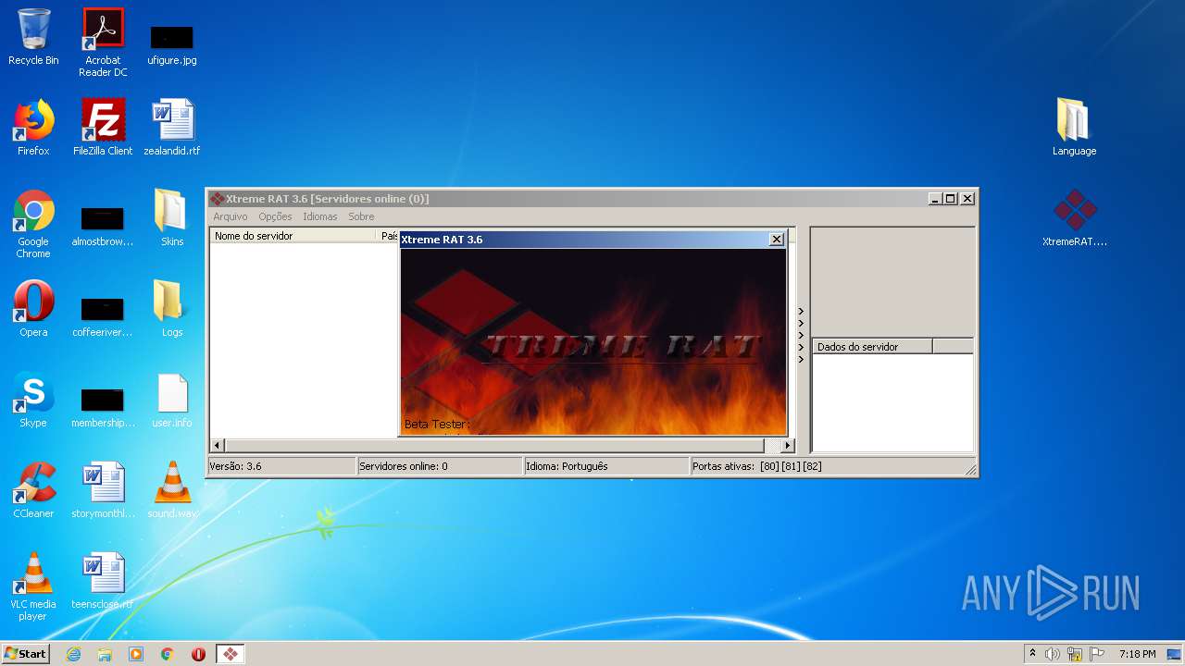Click the horizontal scrollbar right arrow
1185x666 pixels.
coord(788,445)
